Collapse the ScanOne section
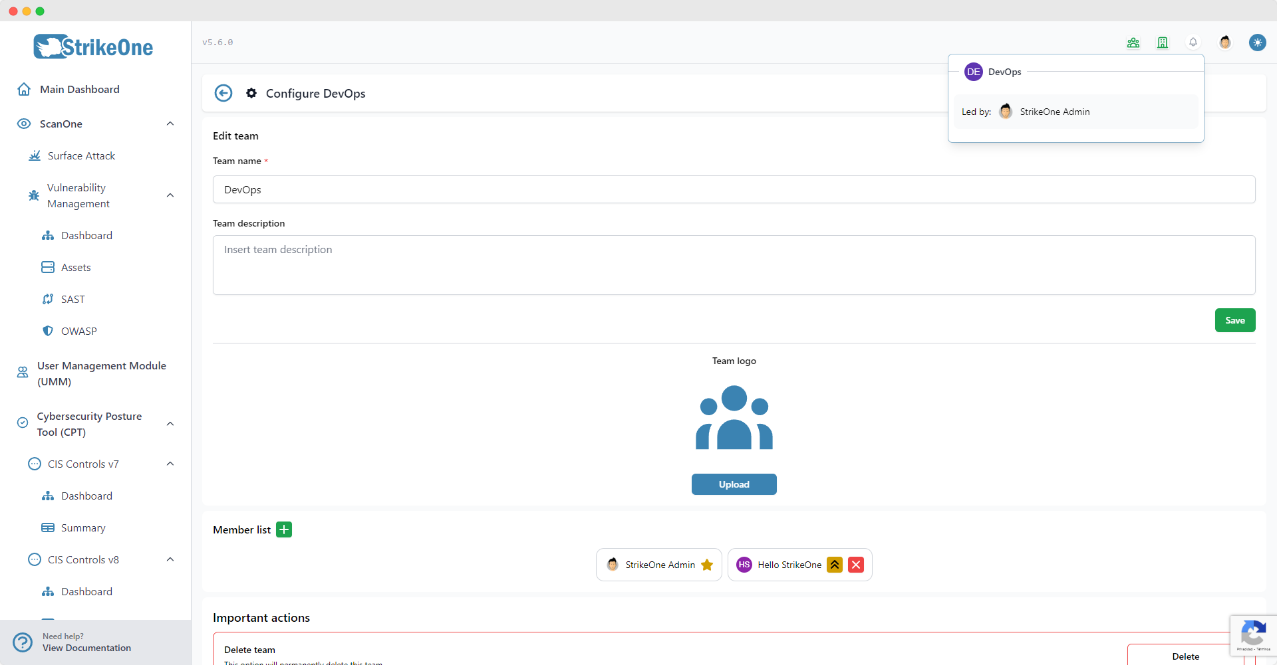The image size is (1277, 665). point(170,124)
